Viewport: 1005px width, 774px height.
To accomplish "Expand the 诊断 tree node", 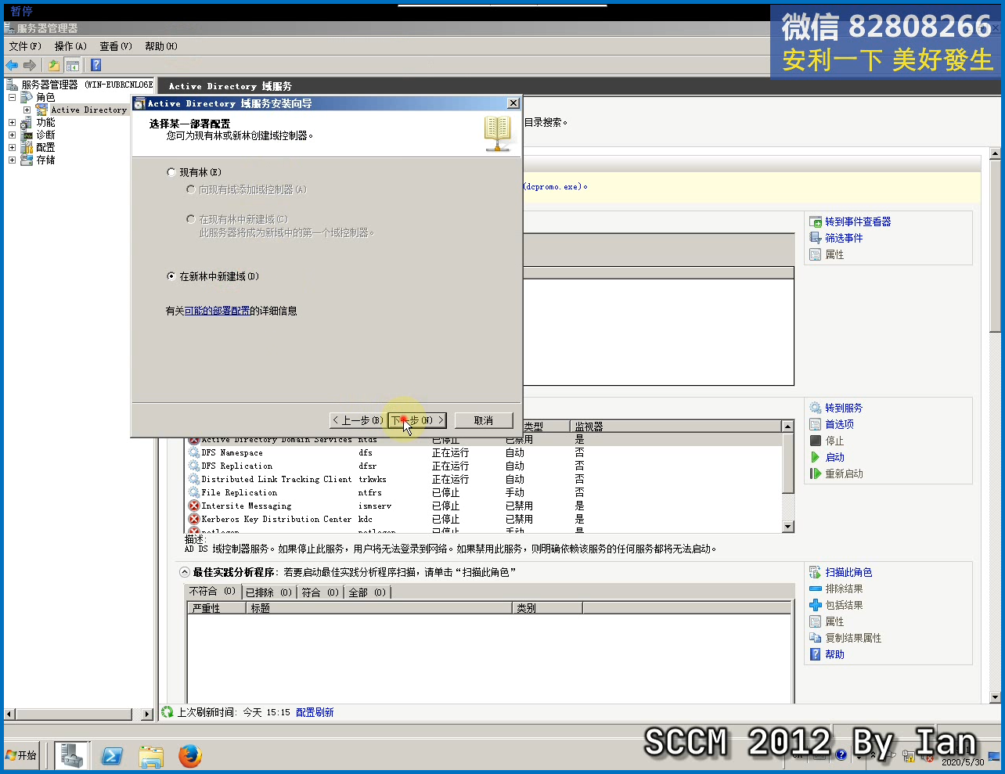I will point(12,135).
